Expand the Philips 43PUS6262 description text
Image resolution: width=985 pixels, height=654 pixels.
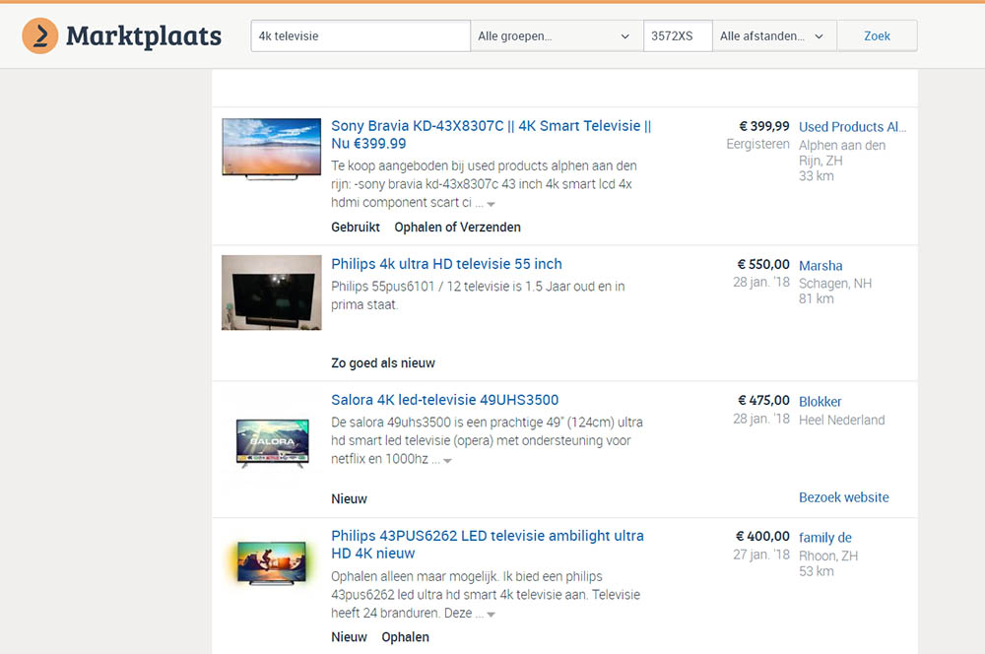coord(491,615)
